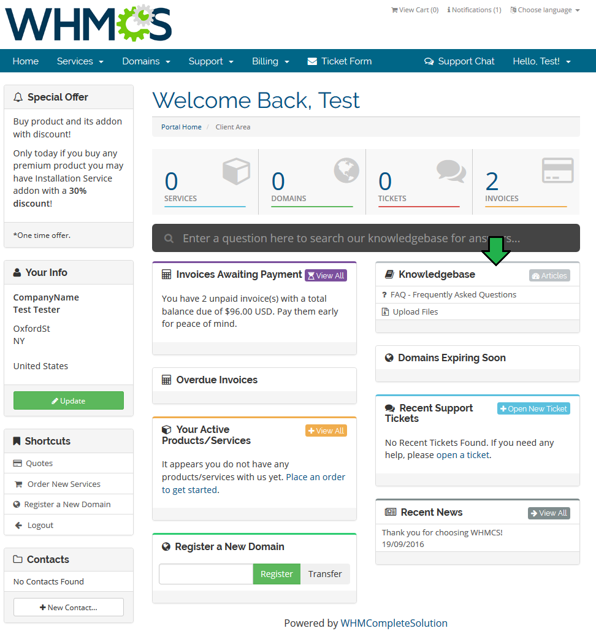
Task: Click the domains globe icon in tile
Action: 346,170
